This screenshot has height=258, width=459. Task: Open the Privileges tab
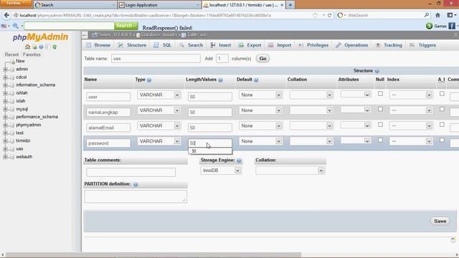313,45
